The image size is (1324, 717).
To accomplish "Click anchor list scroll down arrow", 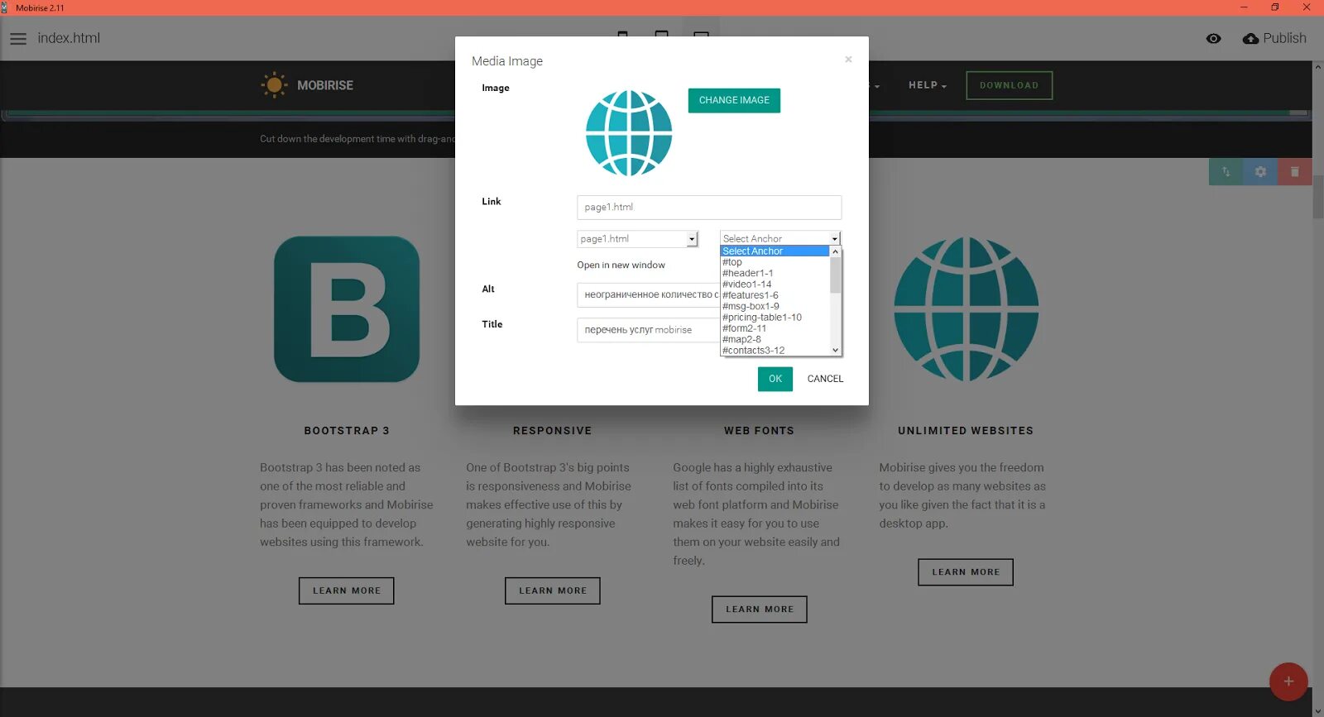I will click(835, 351).
